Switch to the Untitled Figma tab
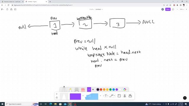Viewport: 189px width, 106px height. pos(36,2)
